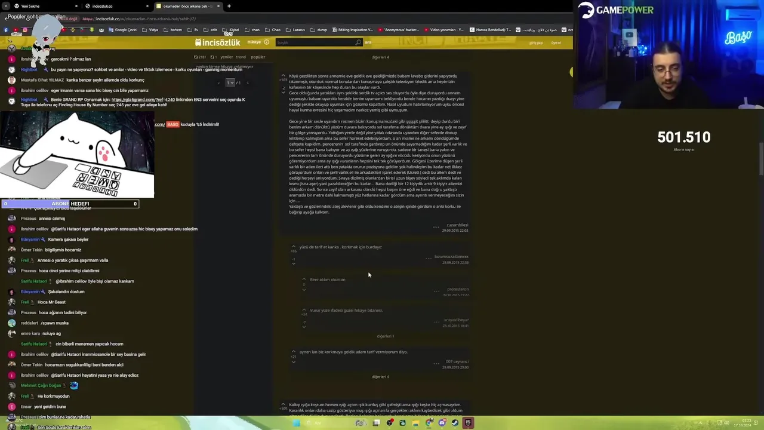Open more options next to 007 ceyranci
Screen dimensions: 764x430
tap(436, 363)
